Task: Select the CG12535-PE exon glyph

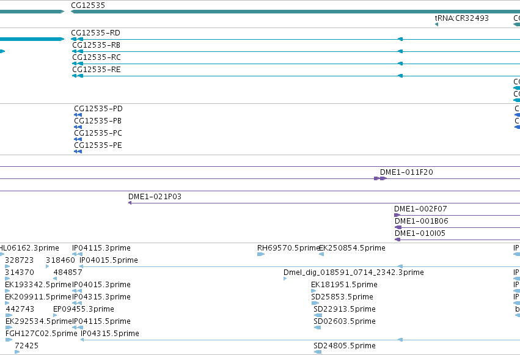Action: 78,152
